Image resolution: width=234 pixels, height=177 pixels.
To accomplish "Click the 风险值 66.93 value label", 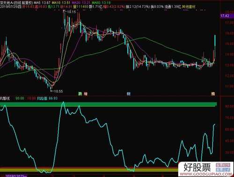I will pos(47,98).
